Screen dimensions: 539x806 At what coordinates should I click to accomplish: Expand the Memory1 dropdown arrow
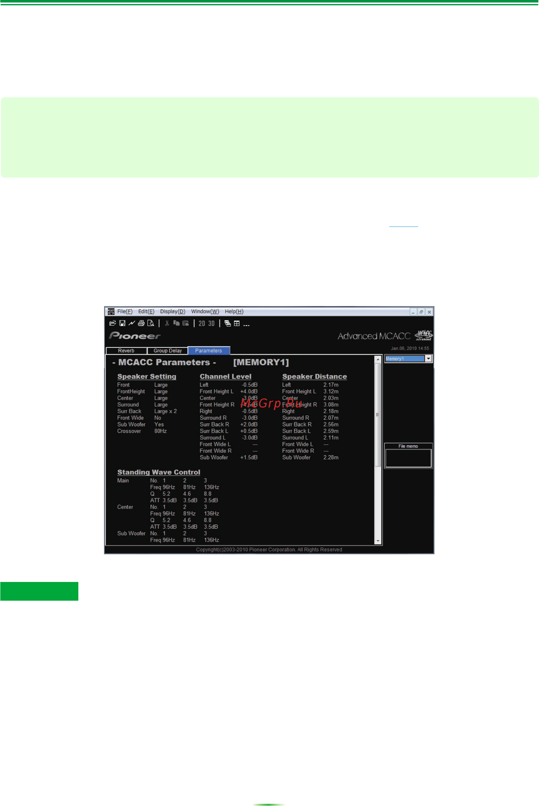[x=428, y=359]
